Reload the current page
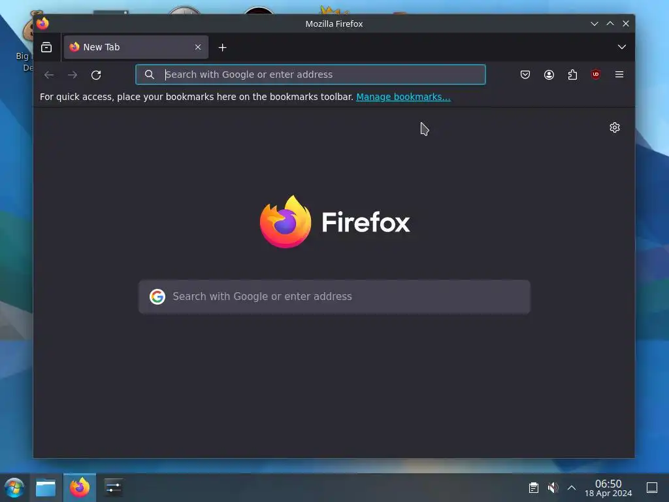The height and width of the screenshot is (502, 669). [96, 75]
